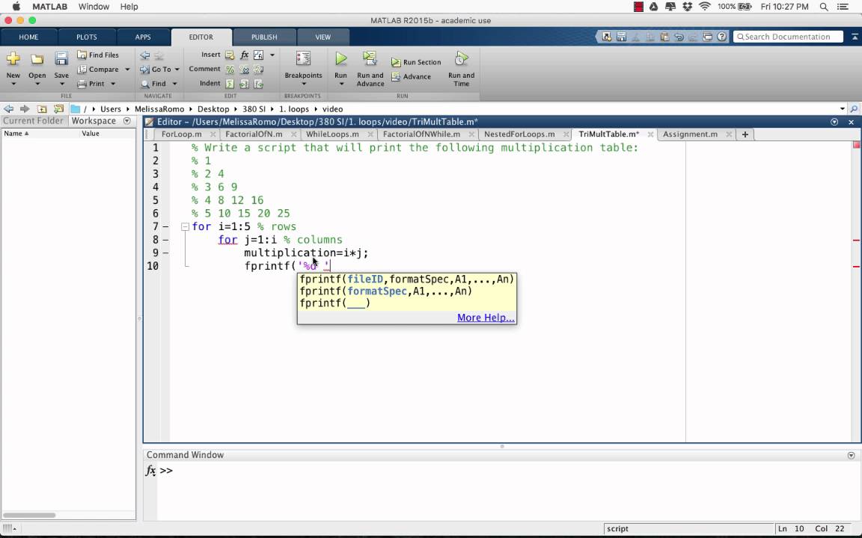
Task: Add a new editor tab with plus
Action: (745, 134)
